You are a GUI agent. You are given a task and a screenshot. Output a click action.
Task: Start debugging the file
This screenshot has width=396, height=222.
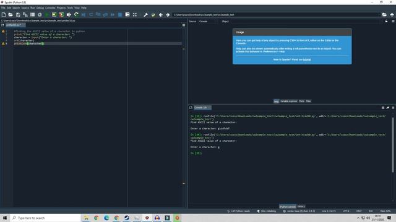[84, 15]
